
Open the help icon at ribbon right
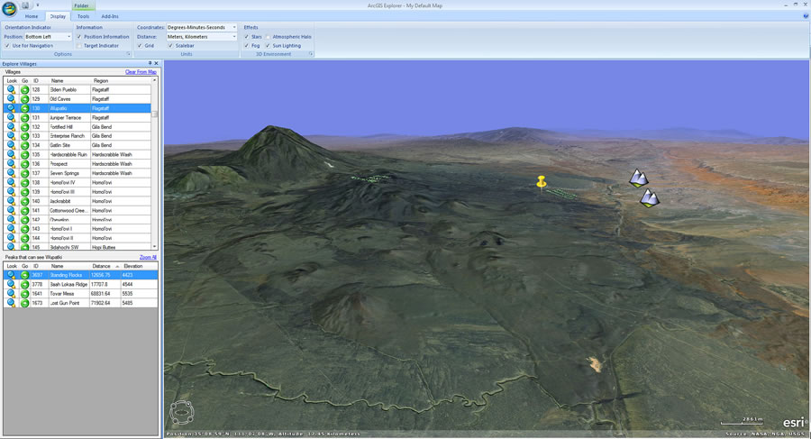pyautogui.click(x=806, y=16)
